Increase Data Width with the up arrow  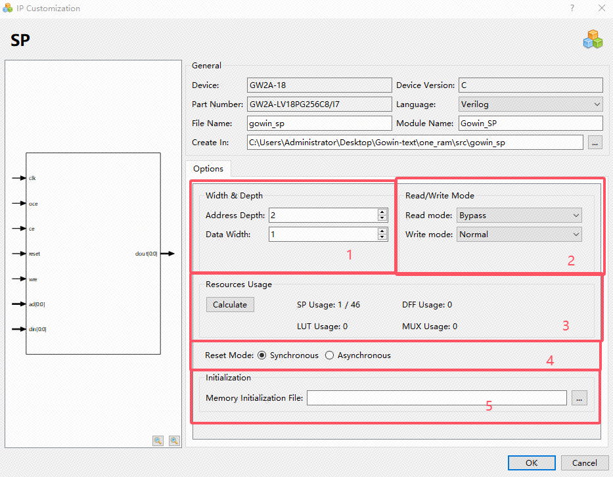tap(382, 231)
